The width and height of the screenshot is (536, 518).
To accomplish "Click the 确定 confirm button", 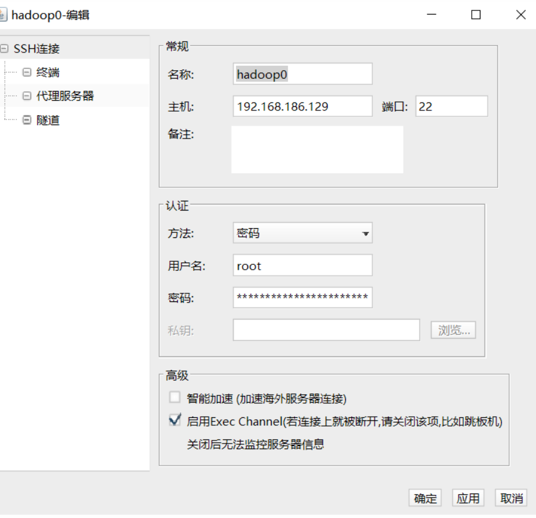I will tap(425, 498).
